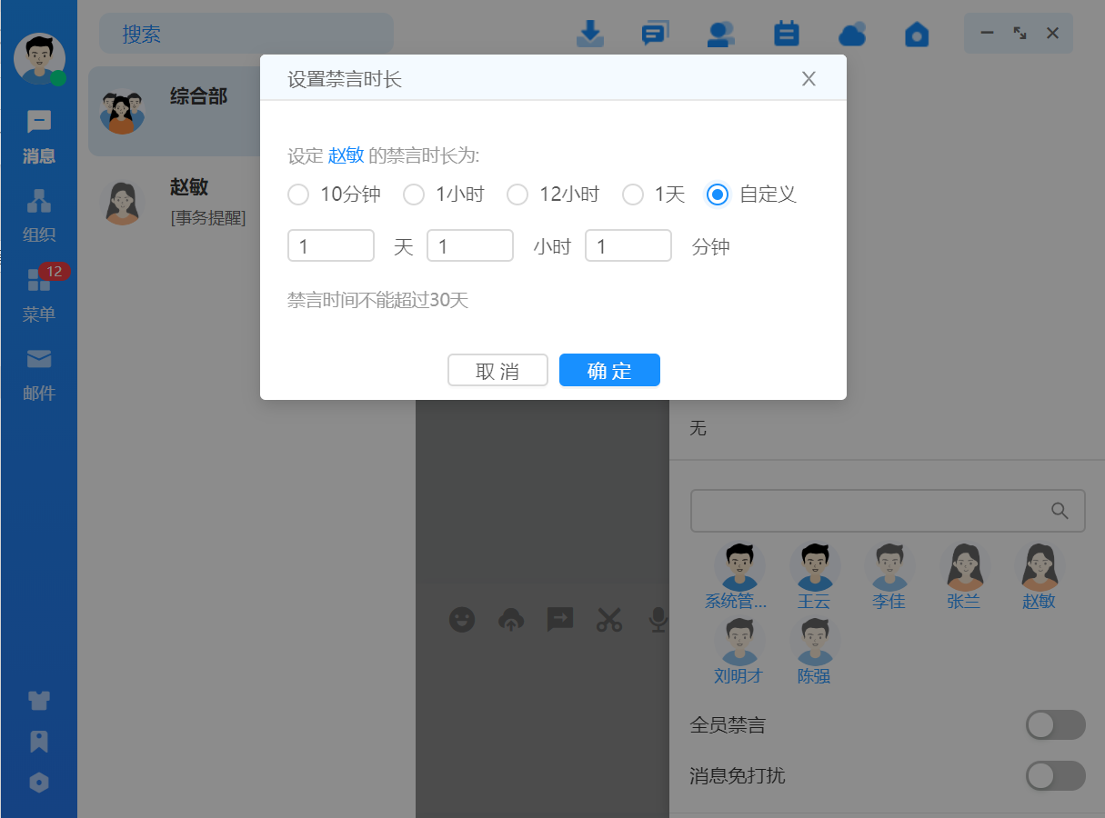
Task: Click the cloud upload file icon
Action: 511,620
